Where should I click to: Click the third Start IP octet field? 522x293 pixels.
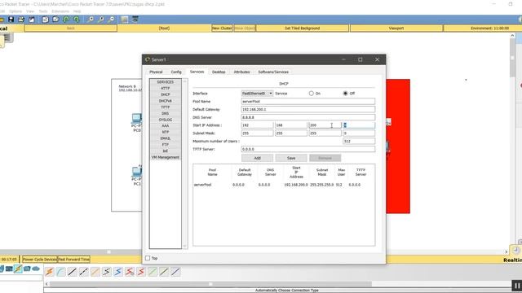point(325,125)
